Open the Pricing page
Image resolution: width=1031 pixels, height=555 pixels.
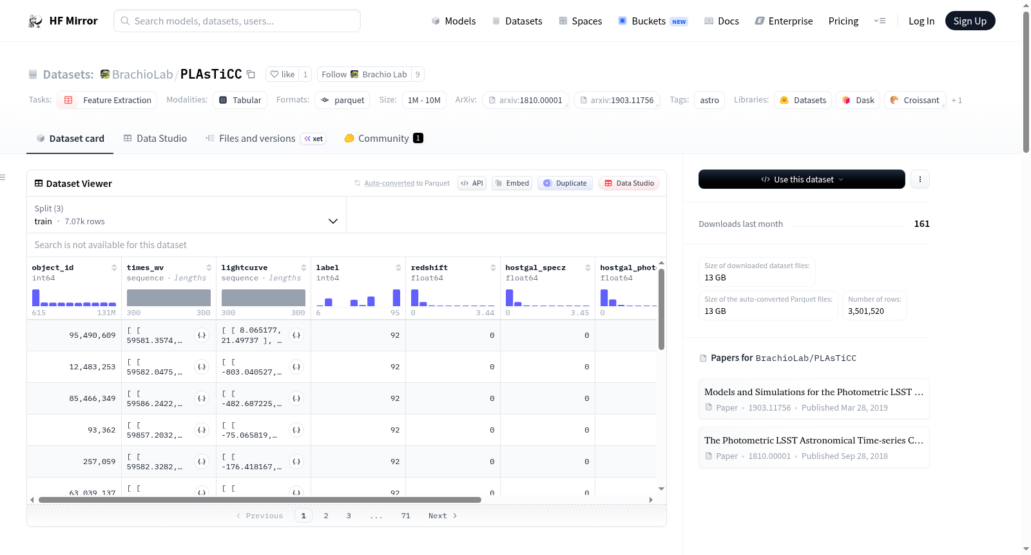click(843, 21)
